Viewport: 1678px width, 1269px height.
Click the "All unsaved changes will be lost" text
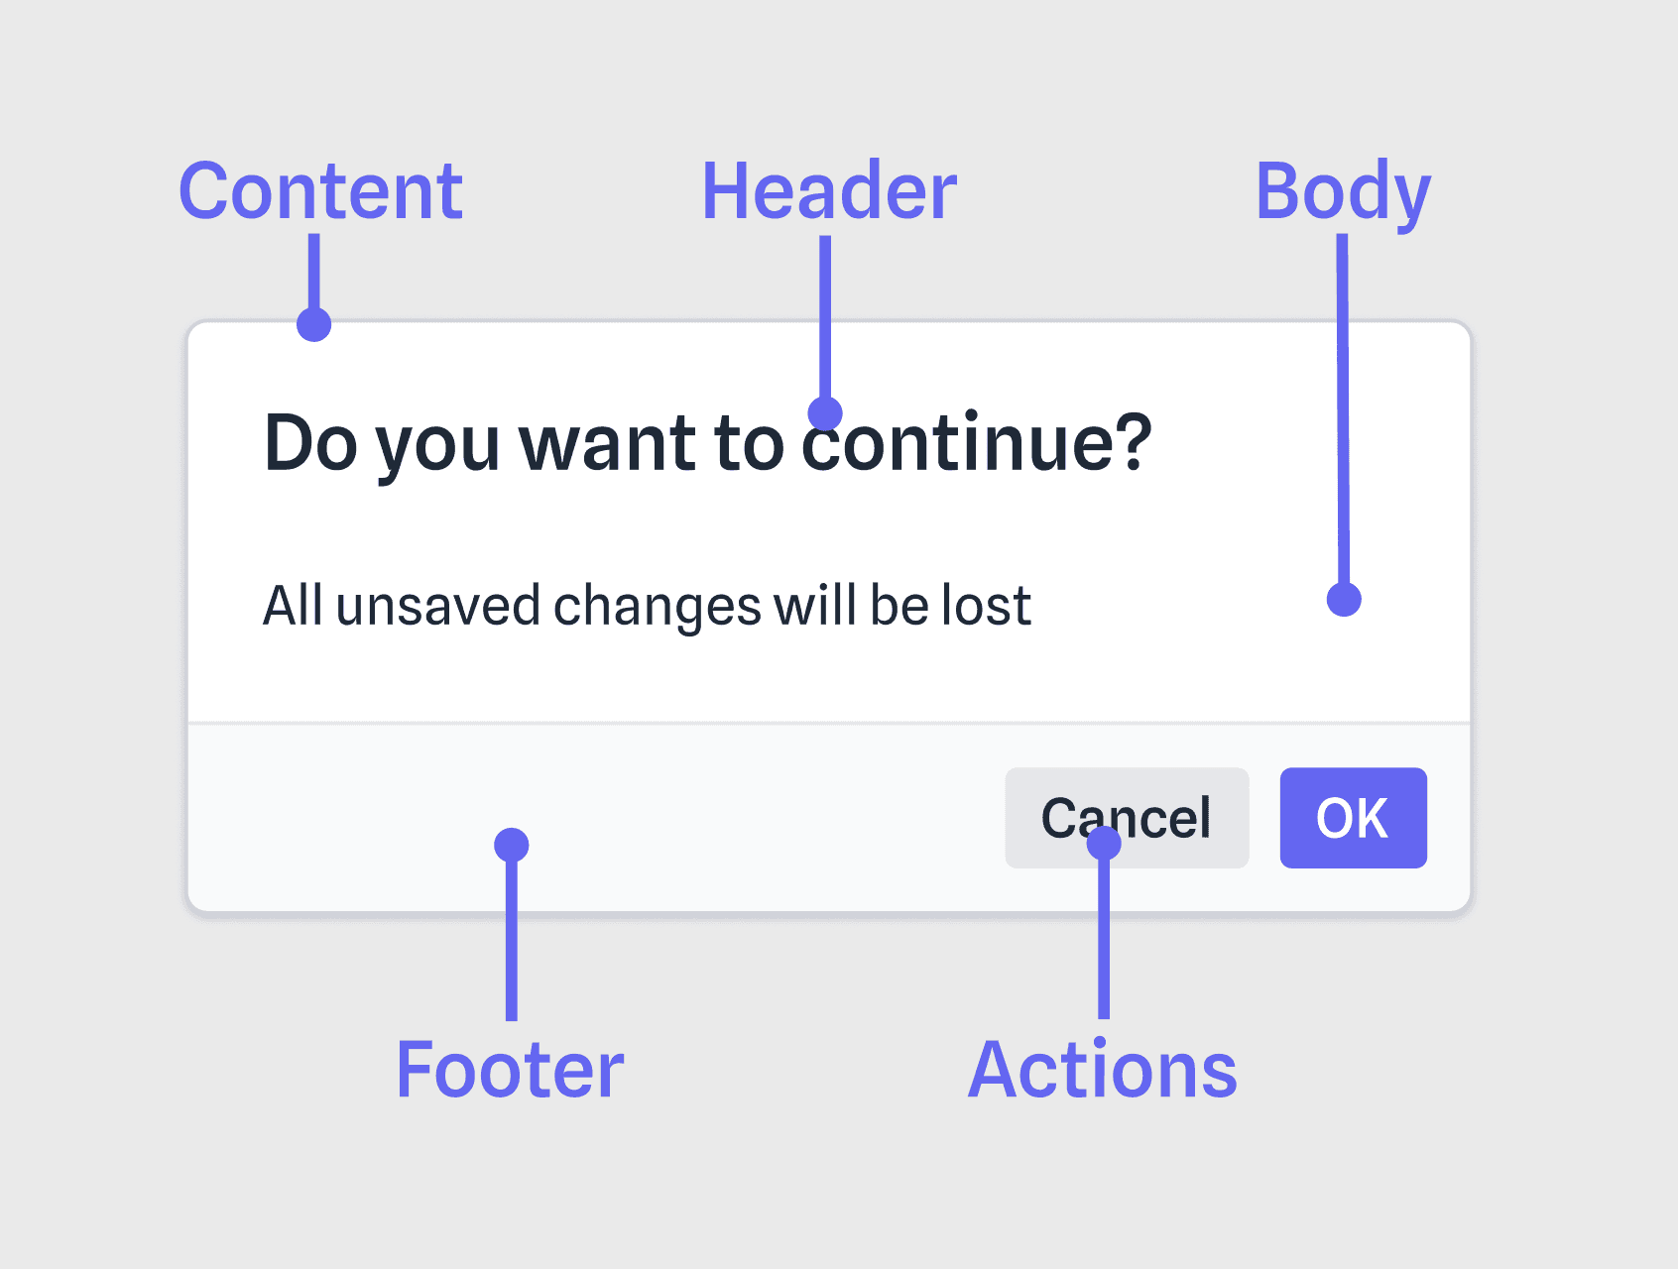pyautogui.click(x=647, y=606)
